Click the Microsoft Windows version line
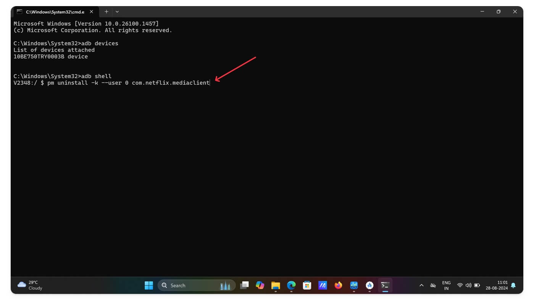The image size is (534, 300). click(x=86, y=24)
